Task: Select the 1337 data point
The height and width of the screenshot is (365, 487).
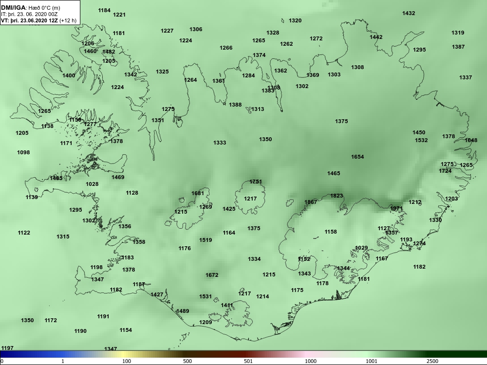Action: (x=466, y=77)
